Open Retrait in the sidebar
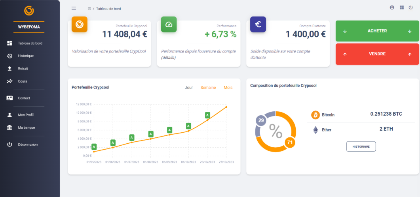 click(x=23, y=68)
